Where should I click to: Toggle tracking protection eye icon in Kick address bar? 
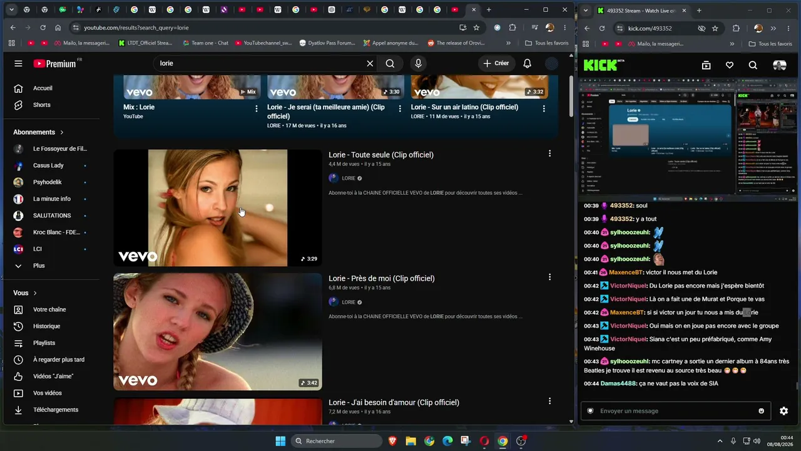(702, 28)
